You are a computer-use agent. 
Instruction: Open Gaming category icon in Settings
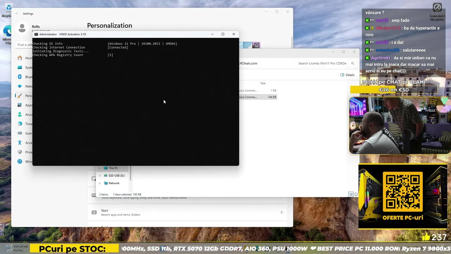coord(20,133)
